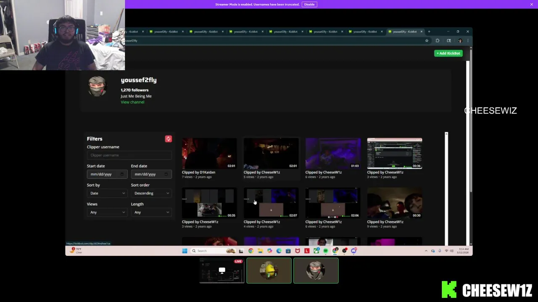Open File Explorer from the taskbar

[x=260, y=251]
